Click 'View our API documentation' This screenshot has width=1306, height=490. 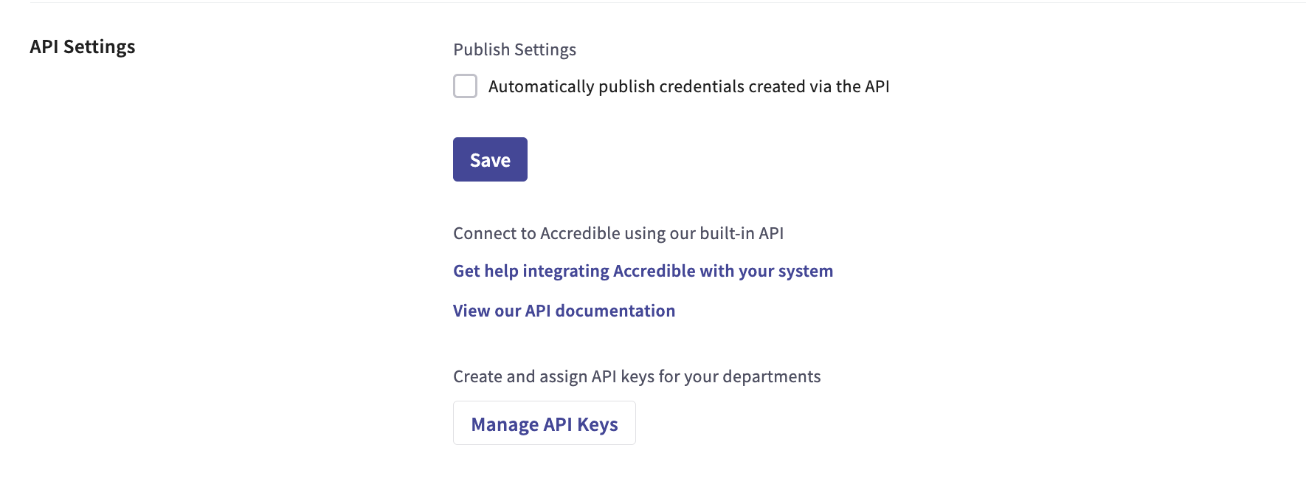[564, 310]
